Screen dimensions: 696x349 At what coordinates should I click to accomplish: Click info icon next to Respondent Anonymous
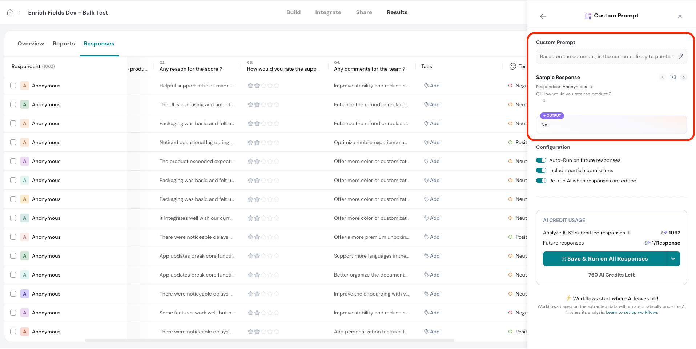591,87
